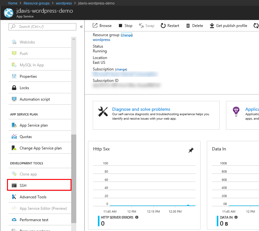Image resolution: width=259 pixels, height=231 pixels.
Task: Select Change App Service plan label
Action: tap(41, 148)
